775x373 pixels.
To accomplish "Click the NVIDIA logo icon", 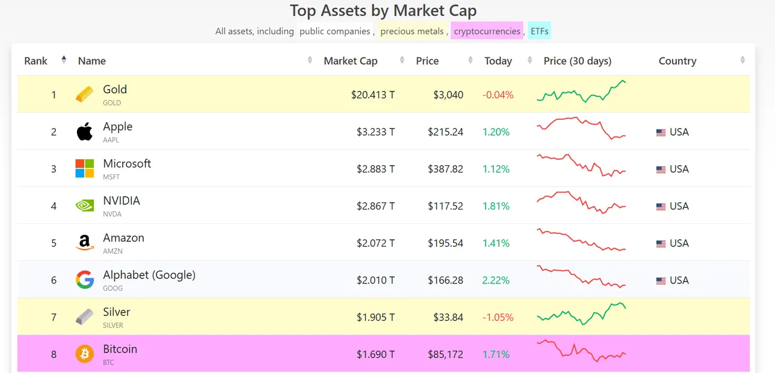I will (x=85, y=206).
